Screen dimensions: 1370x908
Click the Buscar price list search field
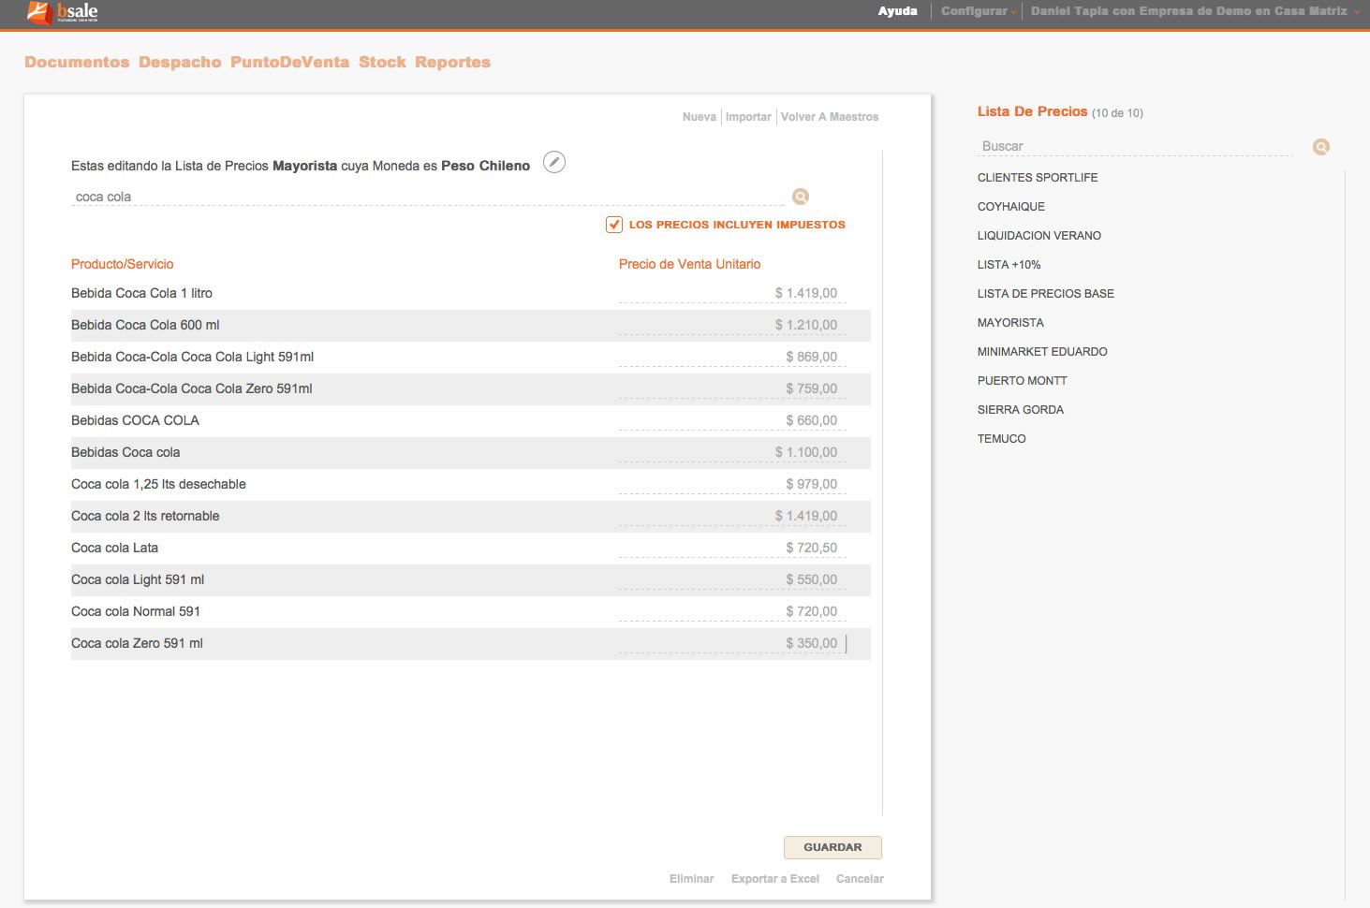pos(1133,147)
